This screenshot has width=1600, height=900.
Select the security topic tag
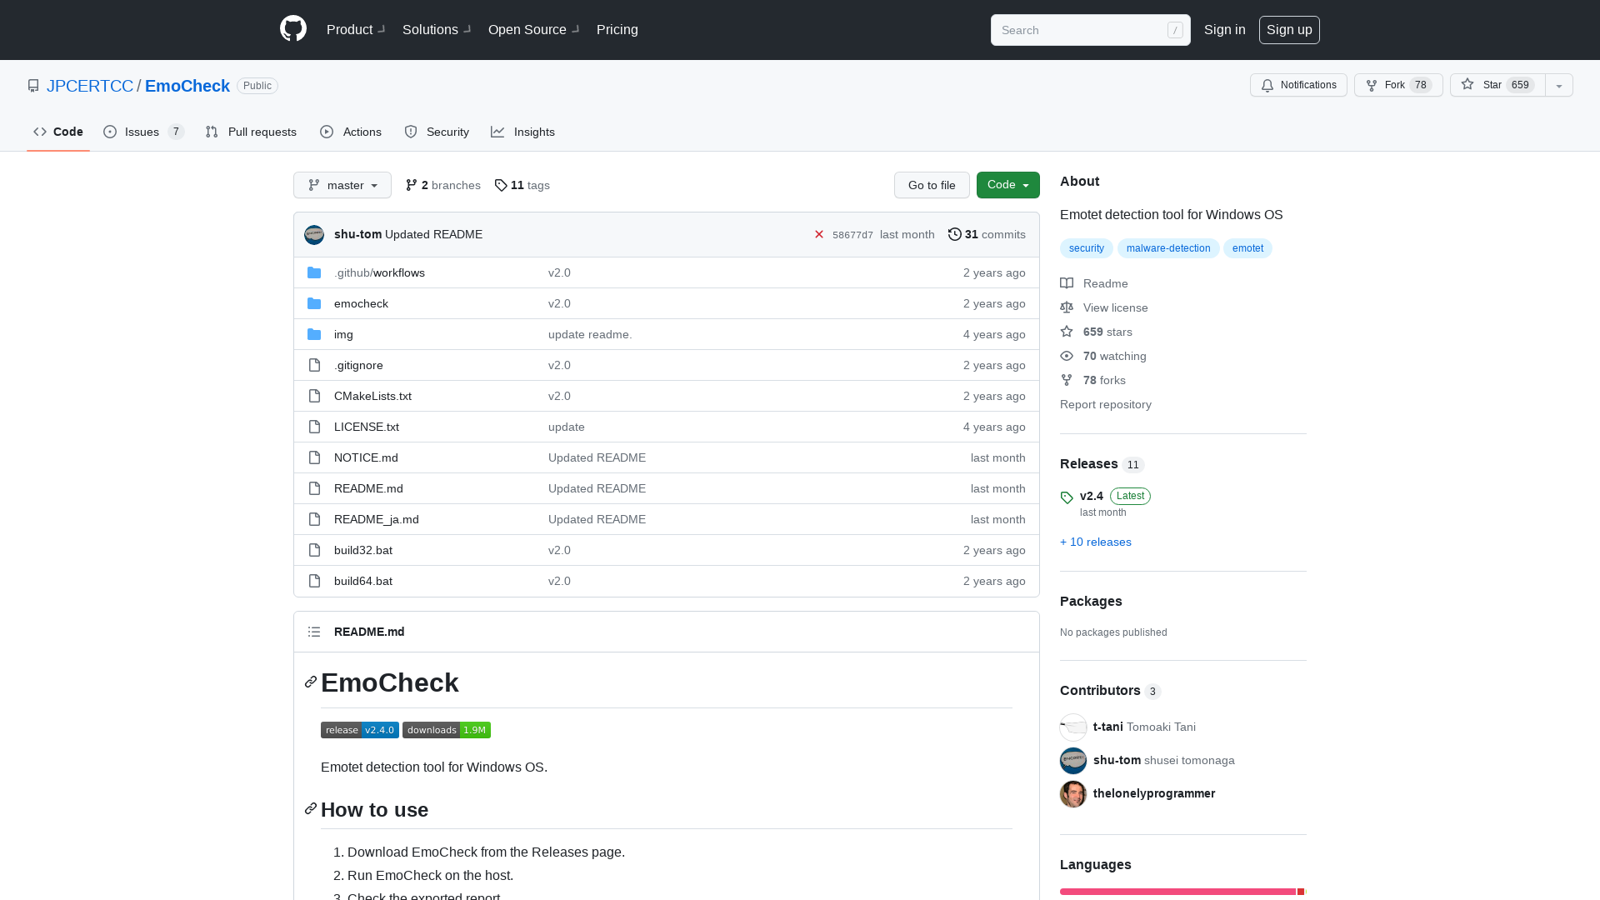point(1087,248)
